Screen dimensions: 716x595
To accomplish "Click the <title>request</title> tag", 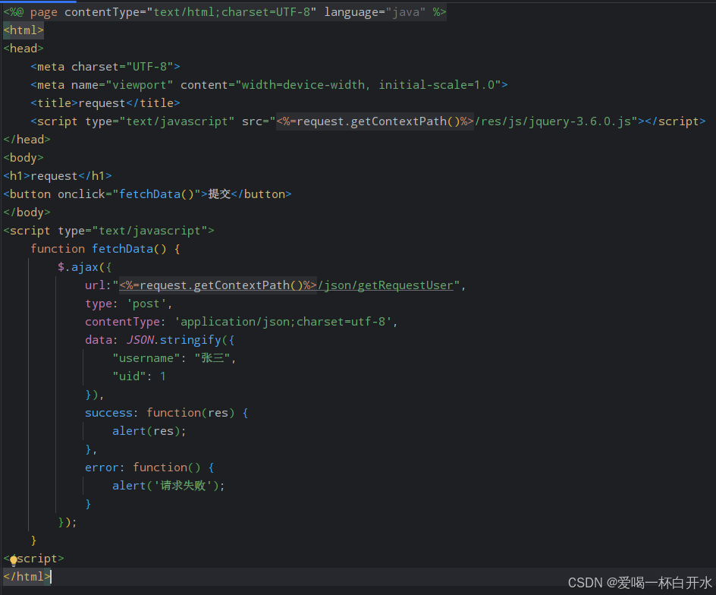I will [105, 103].
